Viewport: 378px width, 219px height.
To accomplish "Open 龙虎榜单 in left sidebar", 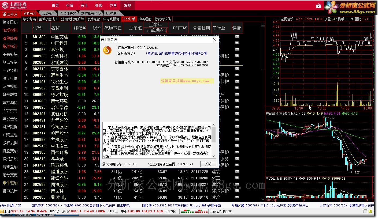I will (10, 86).
